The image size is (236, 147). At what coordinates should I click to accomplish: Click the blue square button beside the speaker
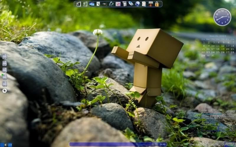(x=2, y=145)
